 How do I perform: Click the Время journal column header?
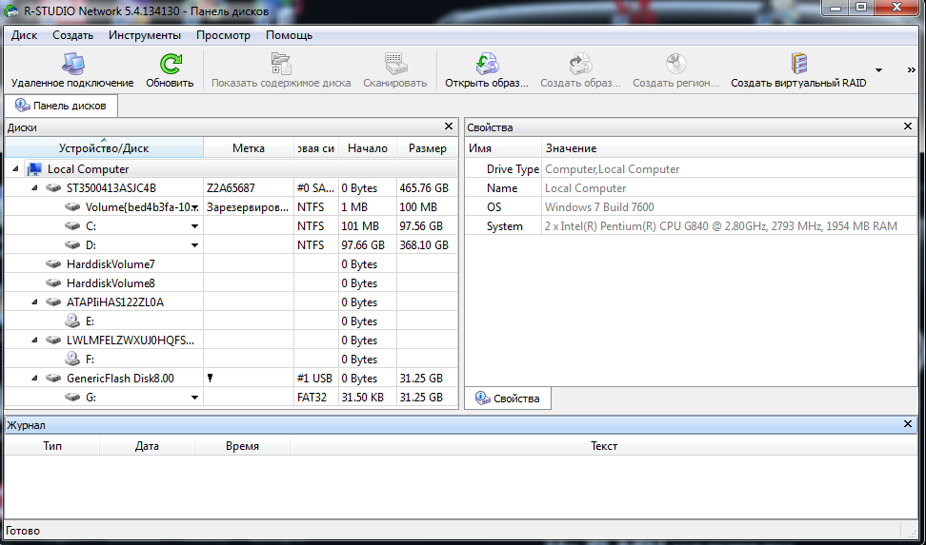point(242,446)
